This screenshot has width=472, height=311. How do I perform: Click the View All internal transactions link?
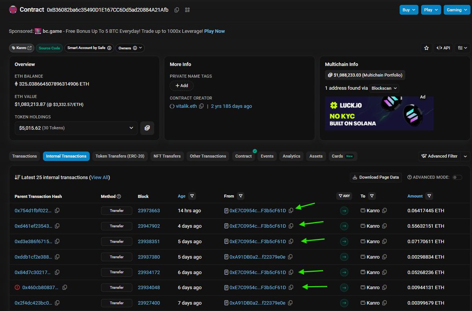point(100,177)
